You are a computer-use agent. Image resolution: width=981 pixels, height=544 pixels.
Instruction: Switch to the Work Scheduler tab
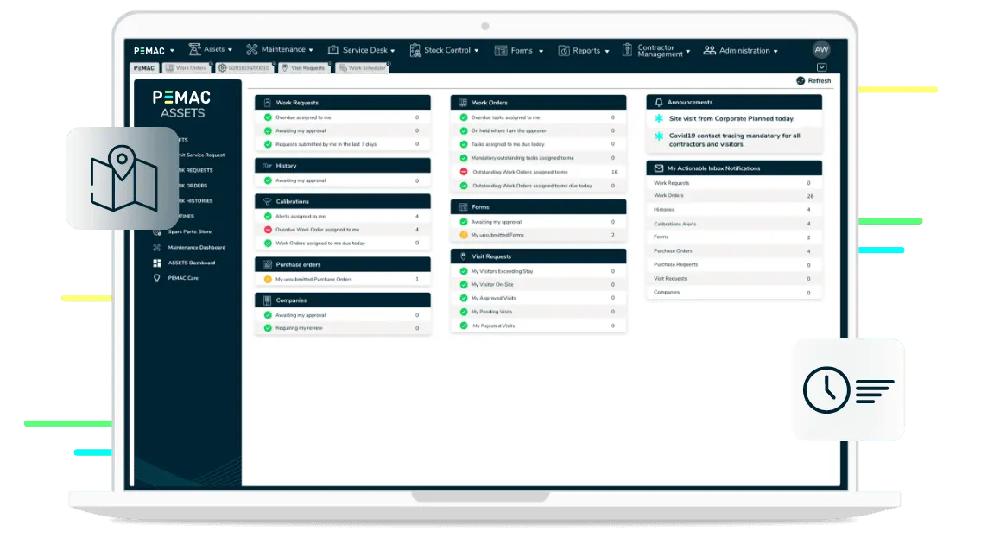pyautogui.click(x=363, y=68)
